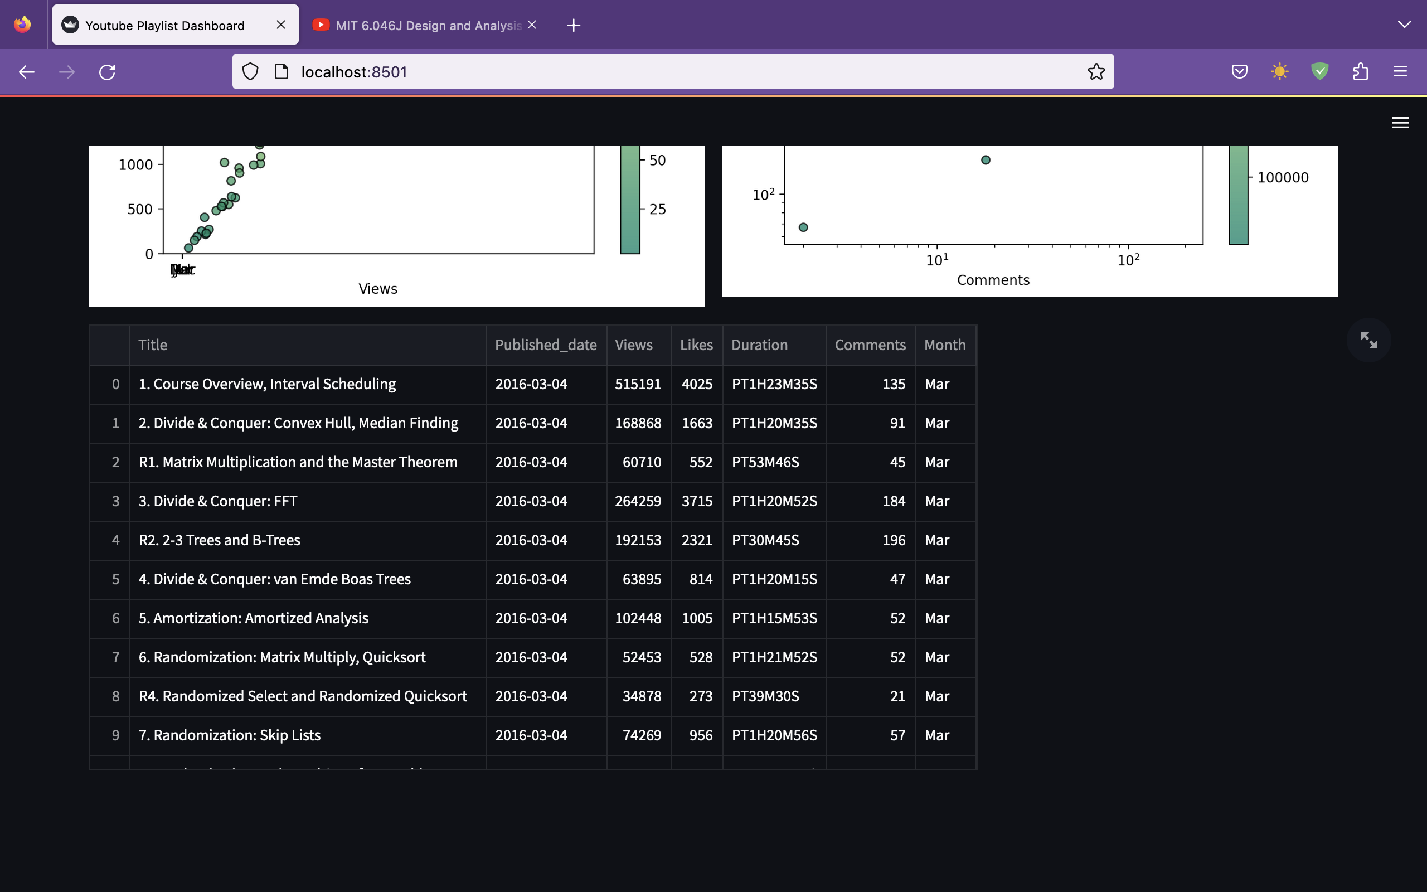This screenshot has width=1427, height=892.
Task: Click the localhost:8501 address bar
Action: pos(649,72)
